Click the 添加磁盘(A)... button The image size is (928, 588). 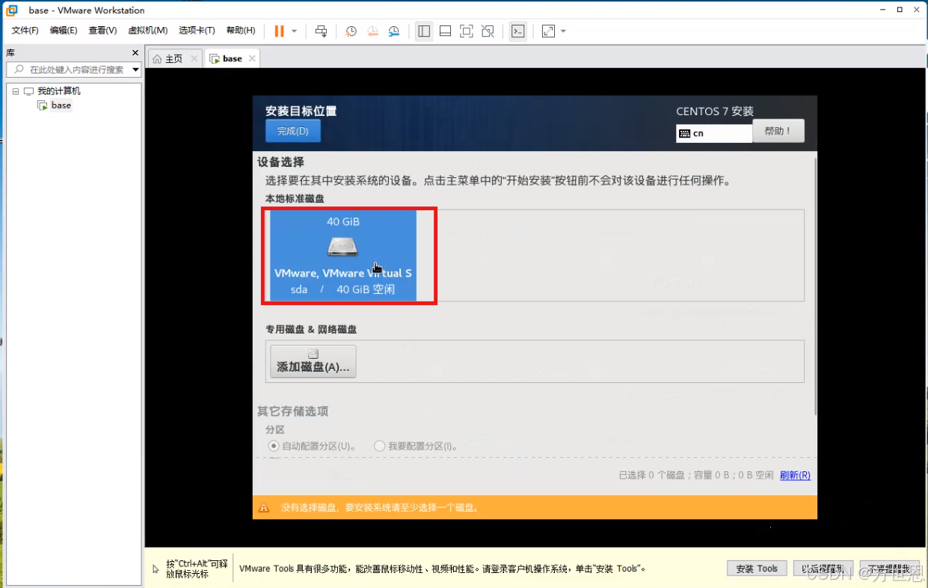coord(313,361)
